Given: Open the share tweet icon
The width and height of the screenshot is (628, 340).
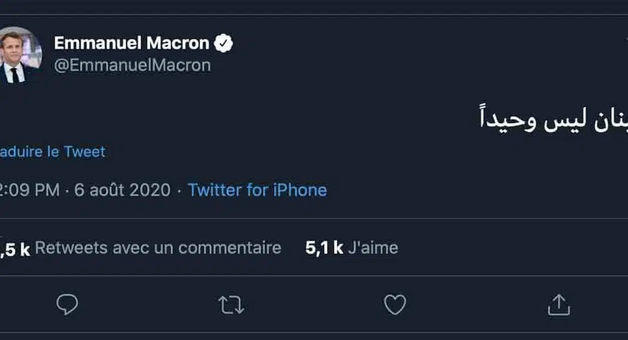Looking at the screenshot, I should tap(559, 305).
